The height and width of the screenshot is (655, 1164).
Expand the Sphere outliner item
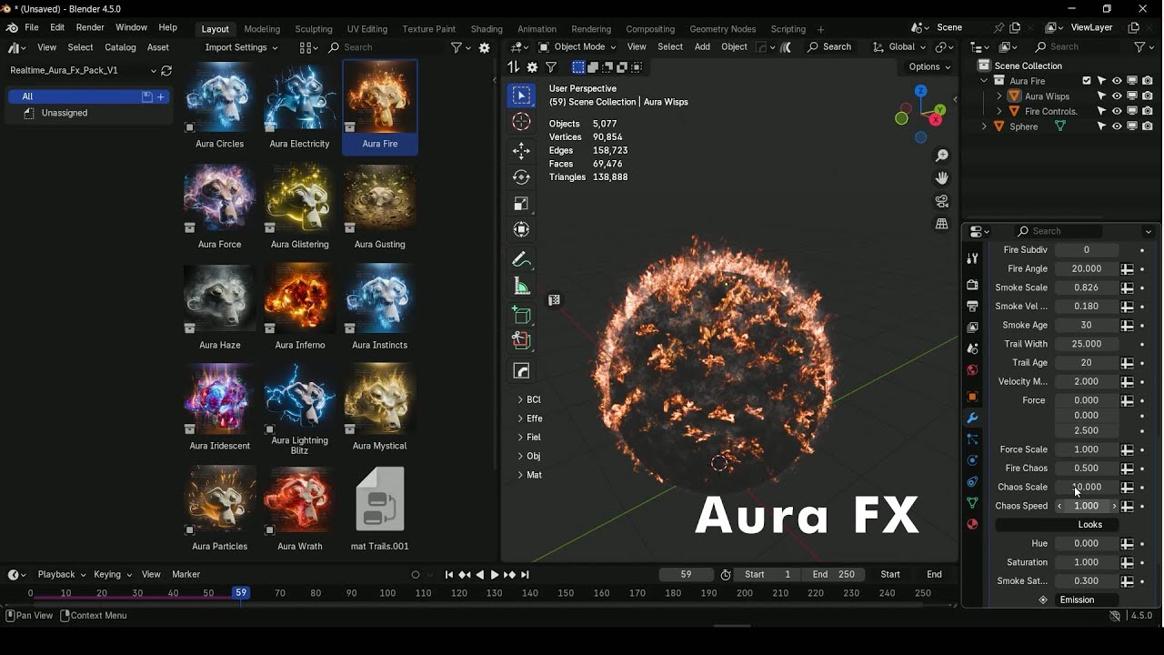click(x=984, y=126)
